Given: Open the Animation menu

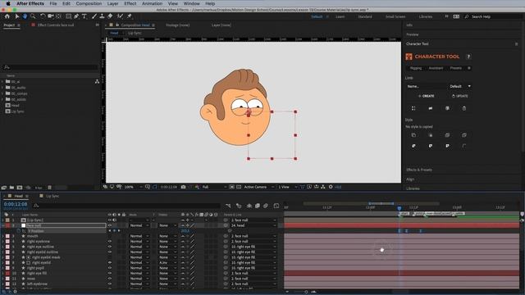Looking at the screenshot, I should (x=152, y=3).
